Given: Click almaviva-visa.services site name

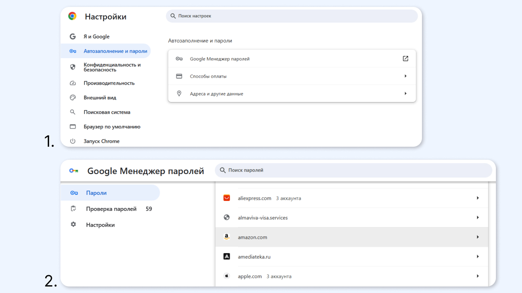Looking at the screenshot, I should pos(263,218).
